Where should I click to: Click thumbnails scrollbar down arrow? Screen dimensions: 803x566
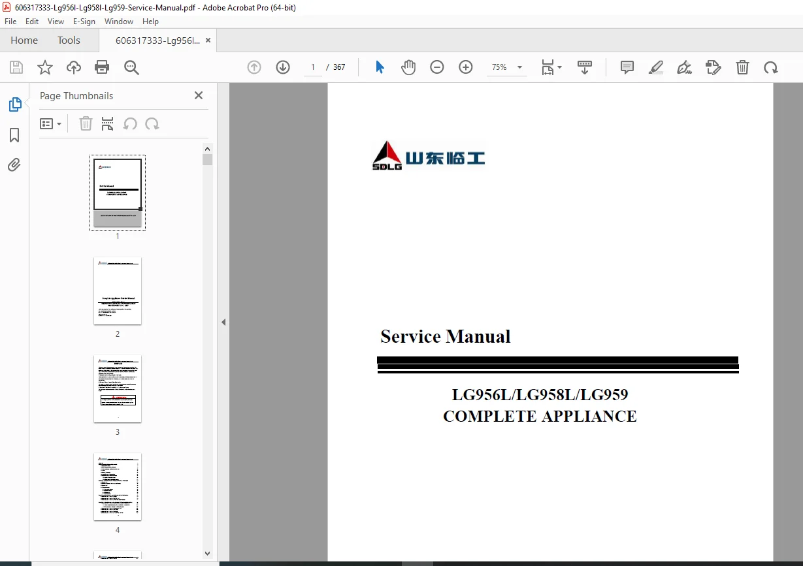(207, 554)
